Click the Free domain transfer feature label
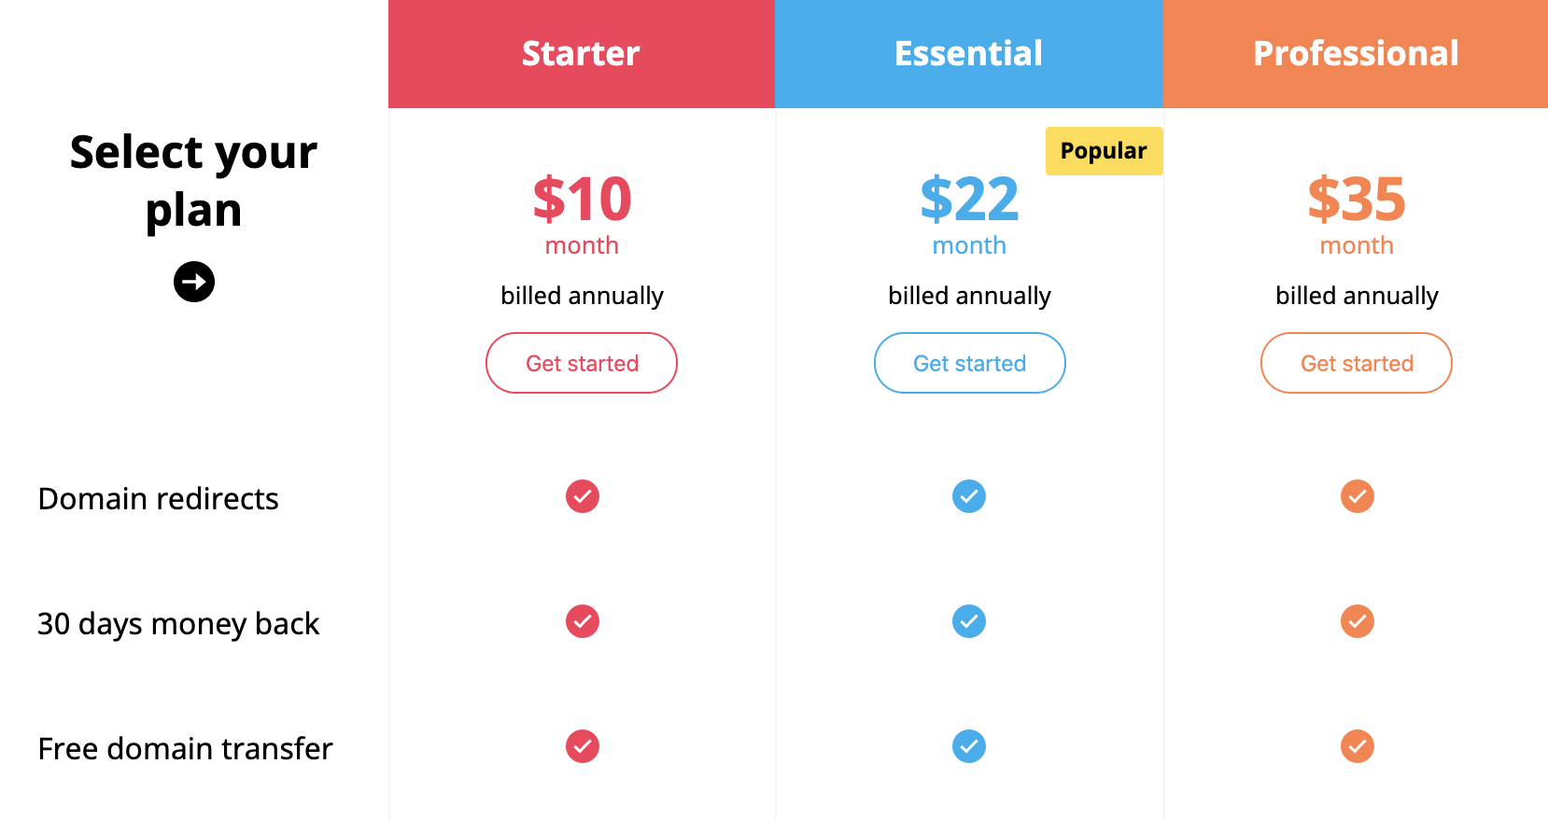1548x819 pixels. coord(185,749)
